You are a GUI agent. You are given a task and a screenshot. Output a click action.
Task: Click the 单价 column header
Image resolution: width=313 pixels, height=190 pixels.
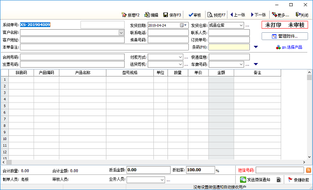point(198,73)
